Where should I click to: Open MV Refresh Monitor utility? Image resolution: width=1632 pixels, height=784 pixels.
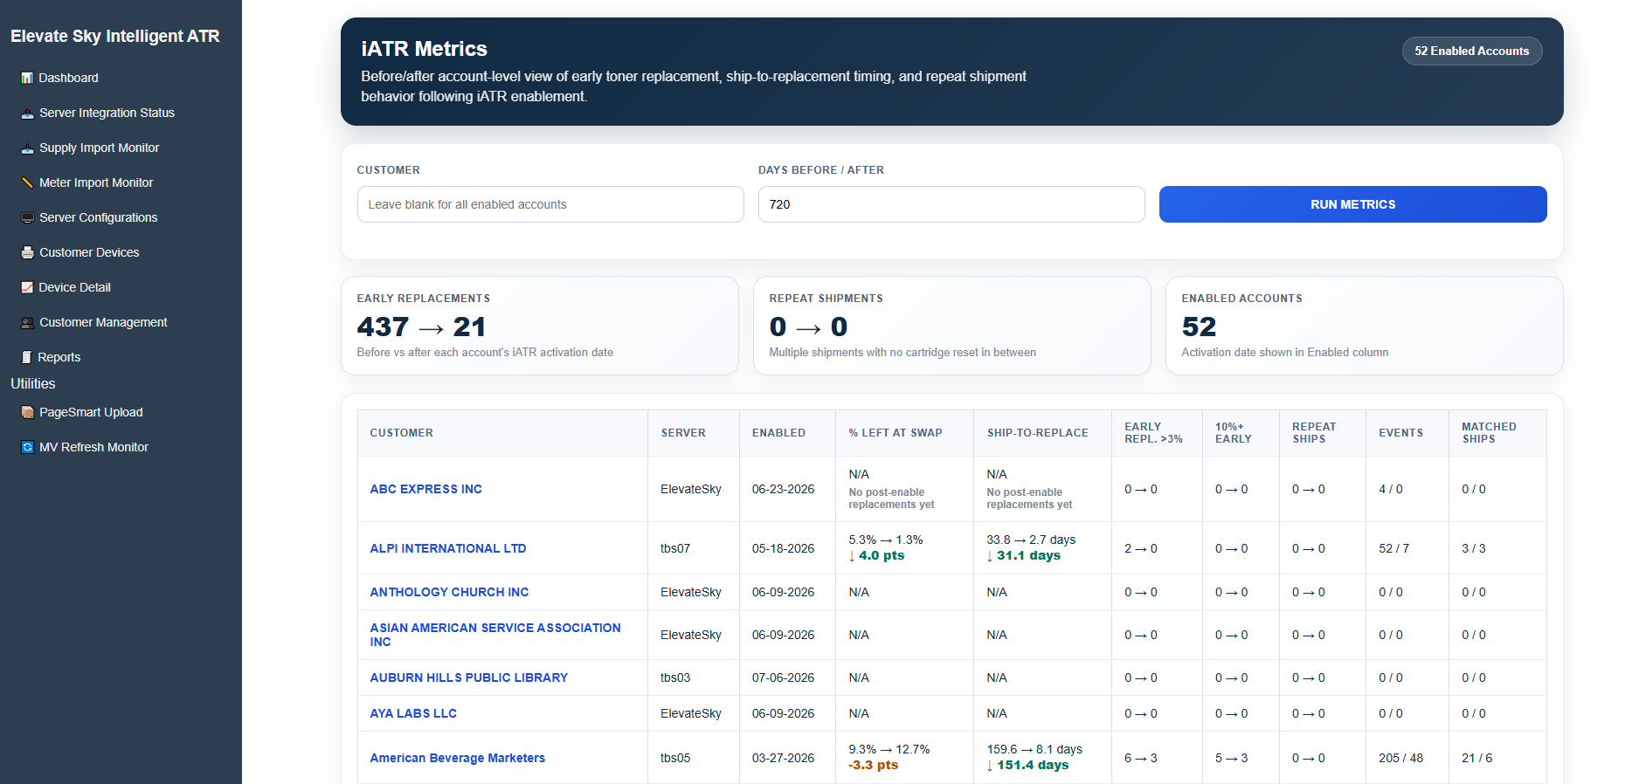(93, 447)
